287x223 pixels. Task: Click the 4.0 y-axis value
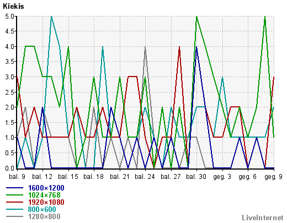(9, 47)
